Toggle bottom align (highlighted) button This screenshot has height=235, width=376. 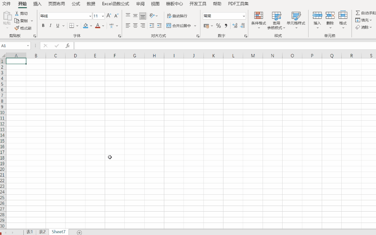[x=143, y=16]
